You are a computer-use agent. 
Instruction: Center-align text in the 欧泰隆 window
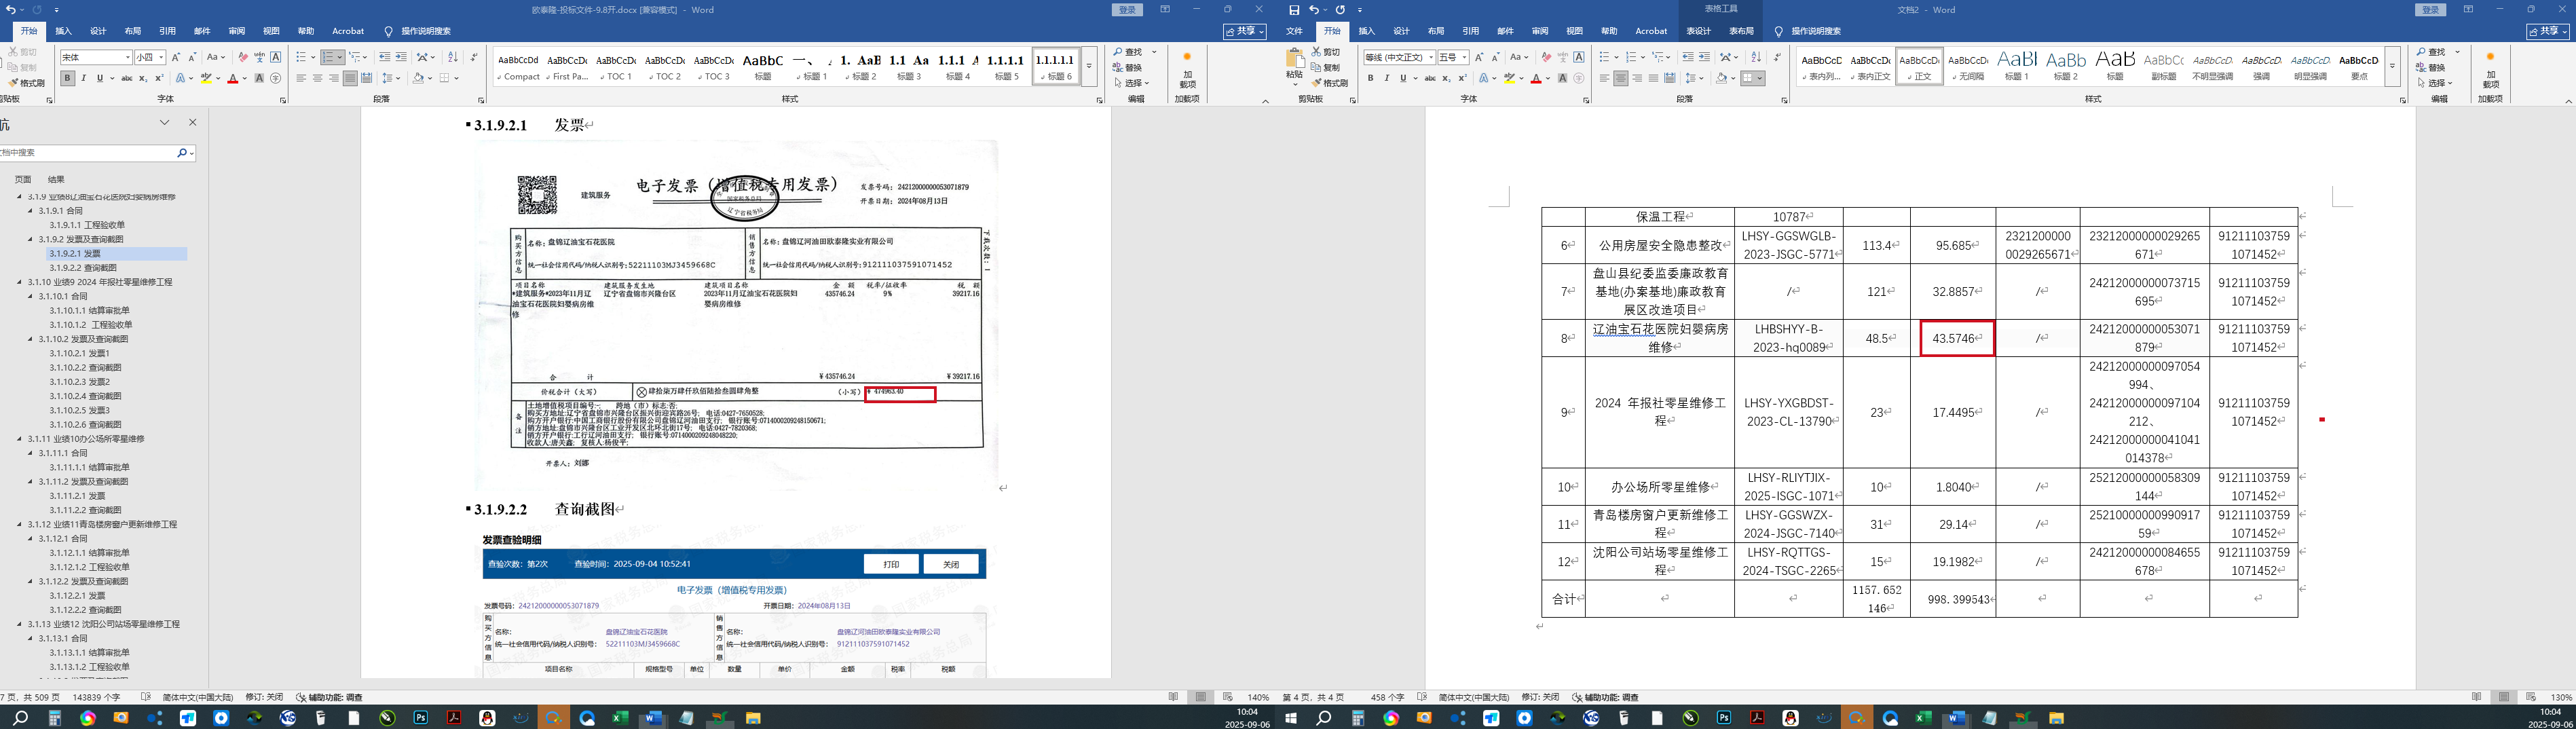pyautogui.click(x=318, y=78)
